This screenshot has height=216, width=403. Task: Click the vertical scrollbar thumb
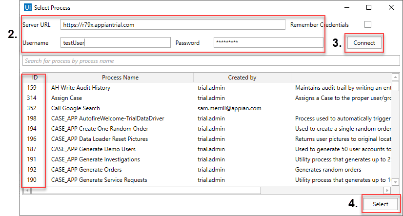[395, 86]
